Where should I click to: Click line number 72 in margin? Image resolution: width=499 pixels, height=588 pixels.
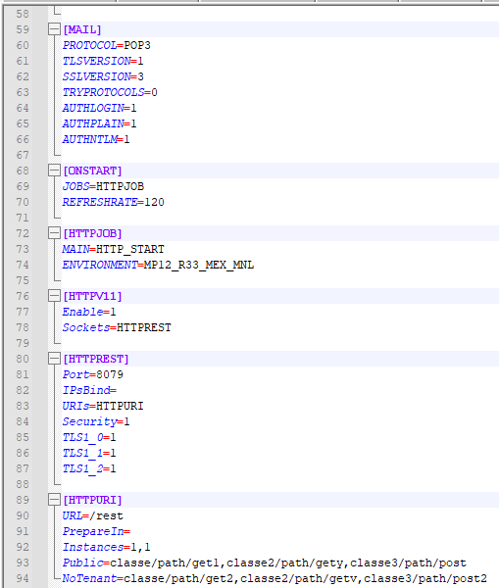[x=23, y=233]
